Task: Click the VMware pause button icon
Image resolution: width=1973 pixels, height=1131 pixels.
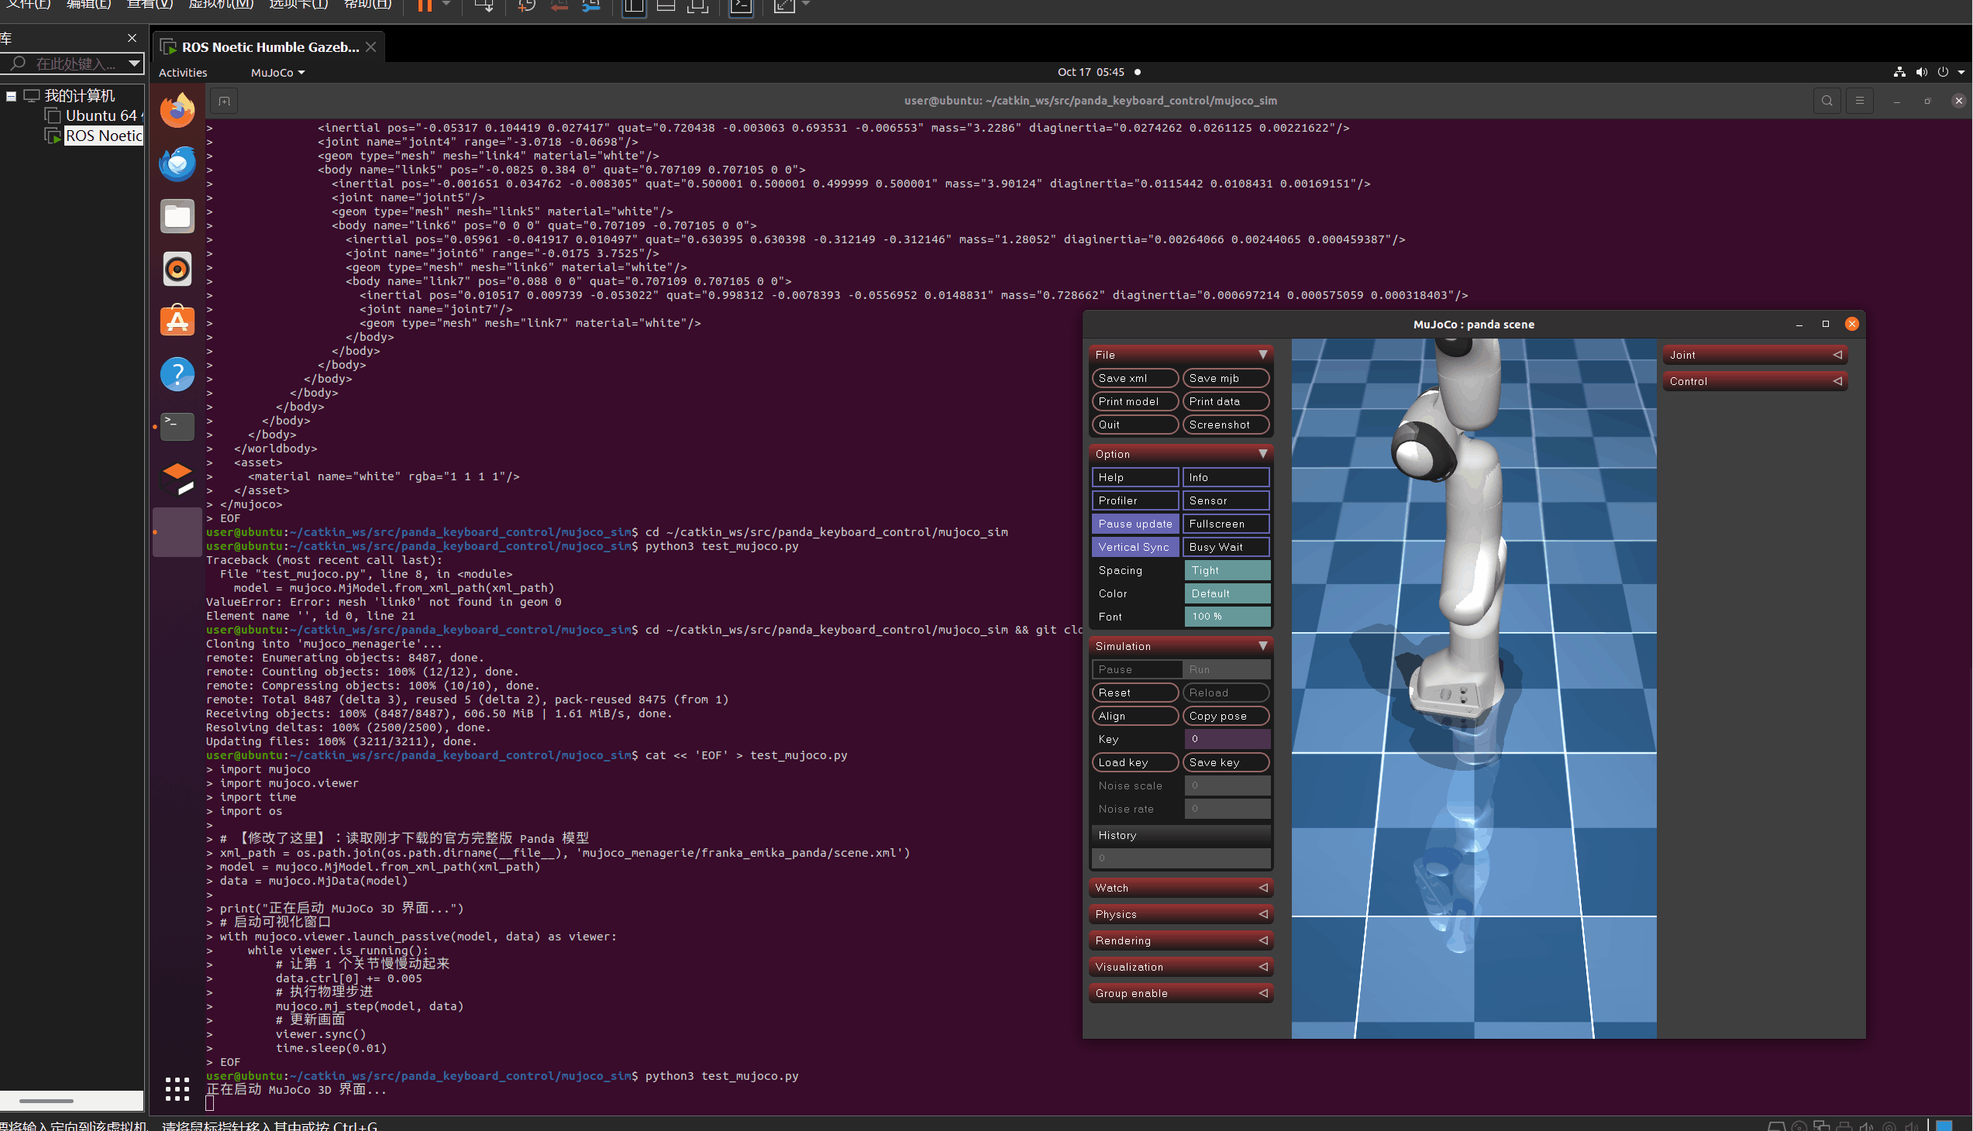Action: (425, 5)
